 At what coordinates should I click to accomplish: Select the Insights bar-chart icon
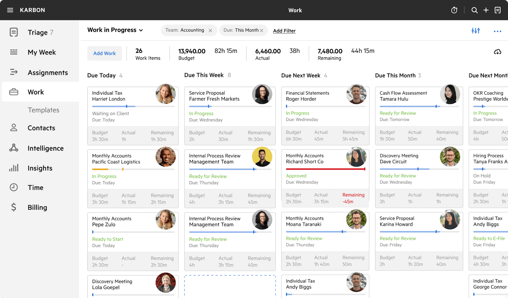tap(13, 168)
